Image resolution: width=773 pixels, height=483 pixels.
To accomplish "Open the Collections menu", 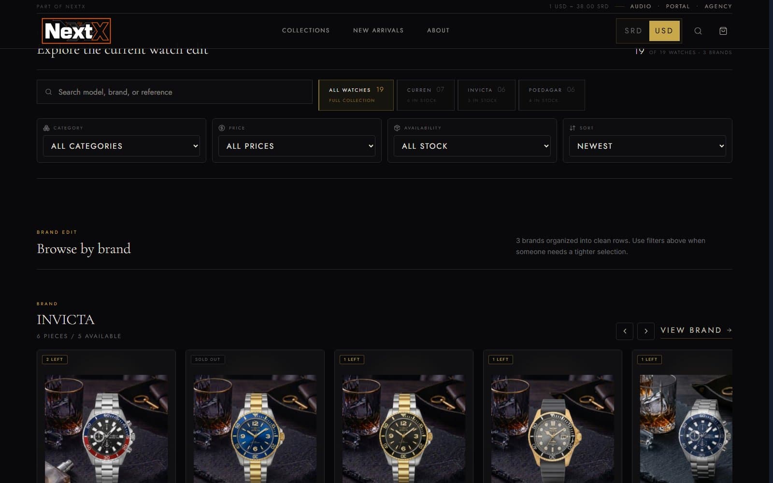I will coord(306,30).
